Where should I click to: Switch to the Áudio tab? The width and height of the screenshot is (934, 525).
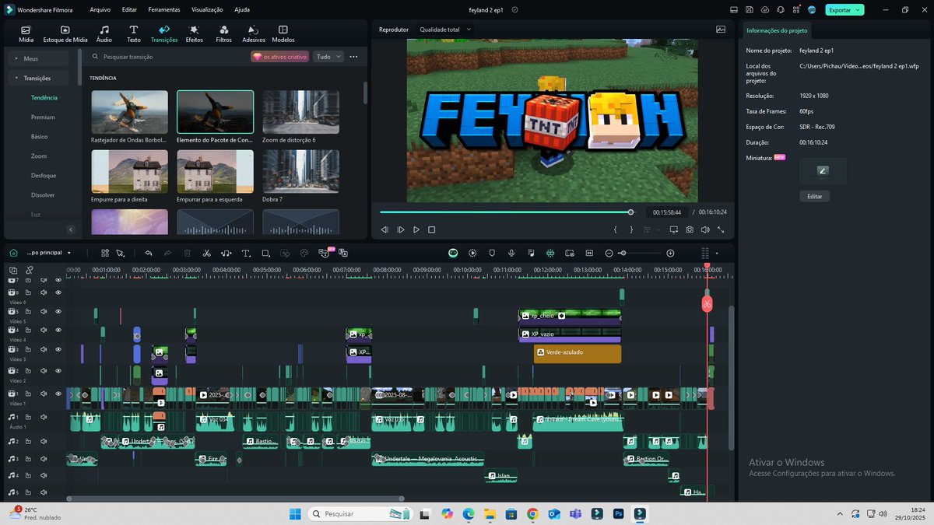pyautogui.click(x=104, y=33)
